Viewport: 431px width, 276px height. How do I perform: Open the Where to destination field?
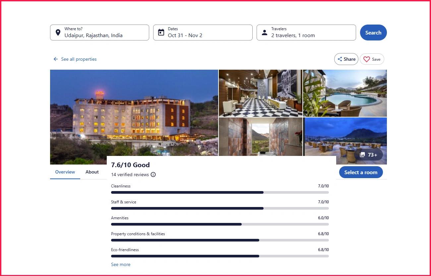point(103,33)
